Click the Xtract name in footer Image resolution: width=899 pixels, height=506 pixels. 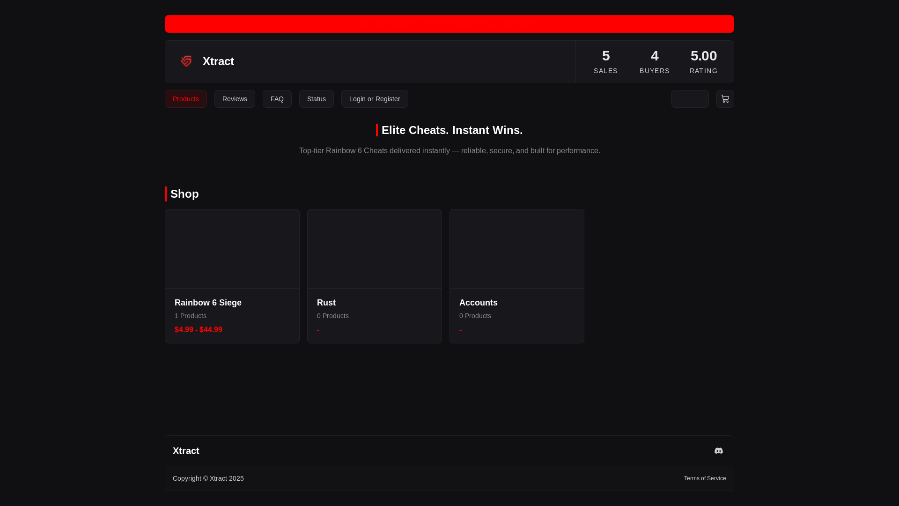[186, 451]
